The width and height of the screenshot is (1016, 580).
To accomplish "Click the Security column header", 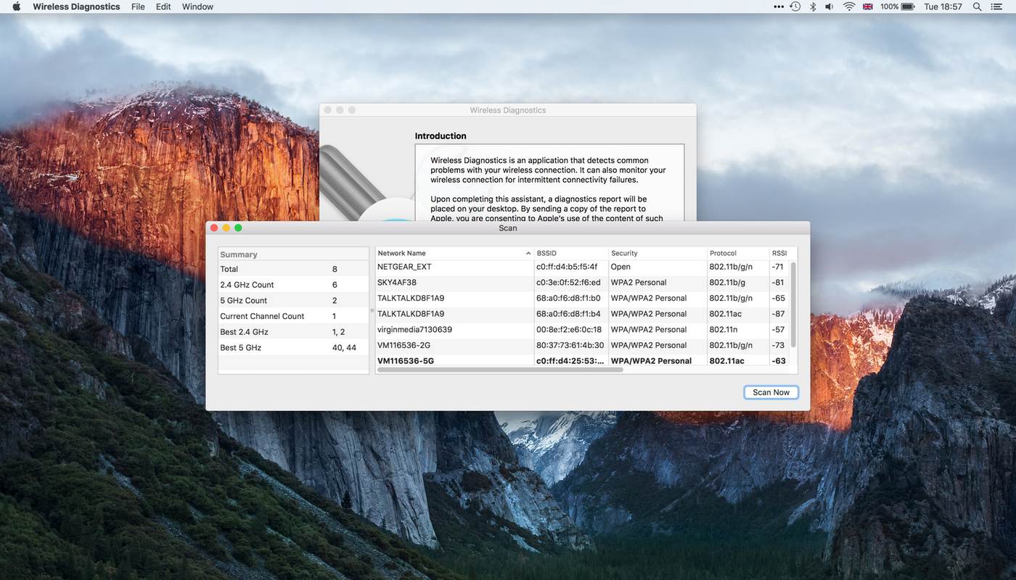I will click(x=657, y=253).
